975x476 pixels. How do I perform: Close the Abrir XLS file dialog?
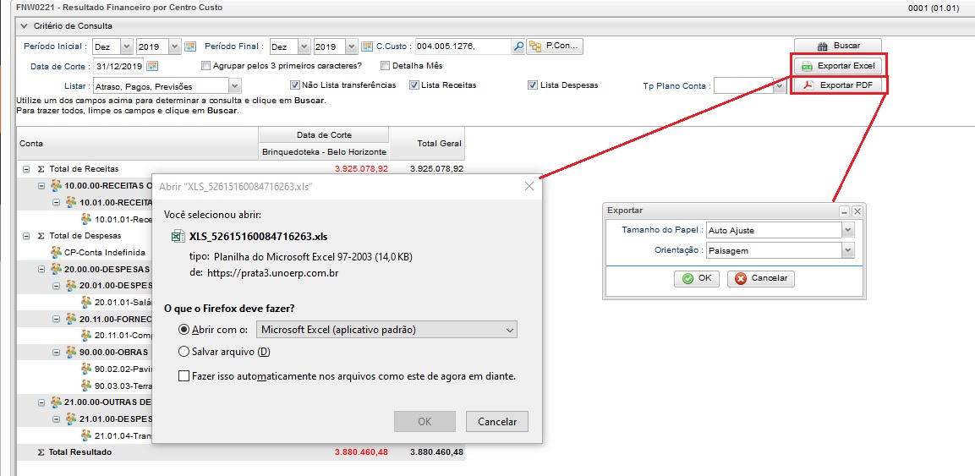[x=529, y=186]
